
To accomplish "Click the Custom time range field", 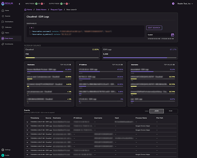I will (x=161, y=35).
